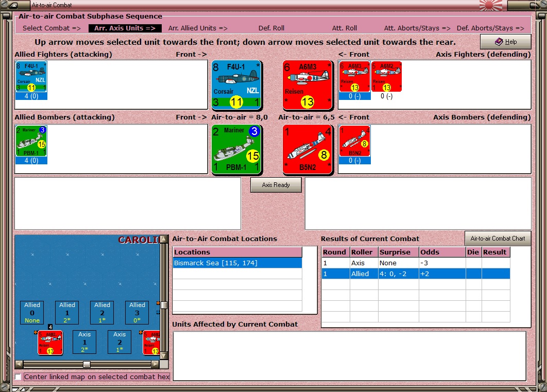Click the Die column header

(x=474, y=252)
